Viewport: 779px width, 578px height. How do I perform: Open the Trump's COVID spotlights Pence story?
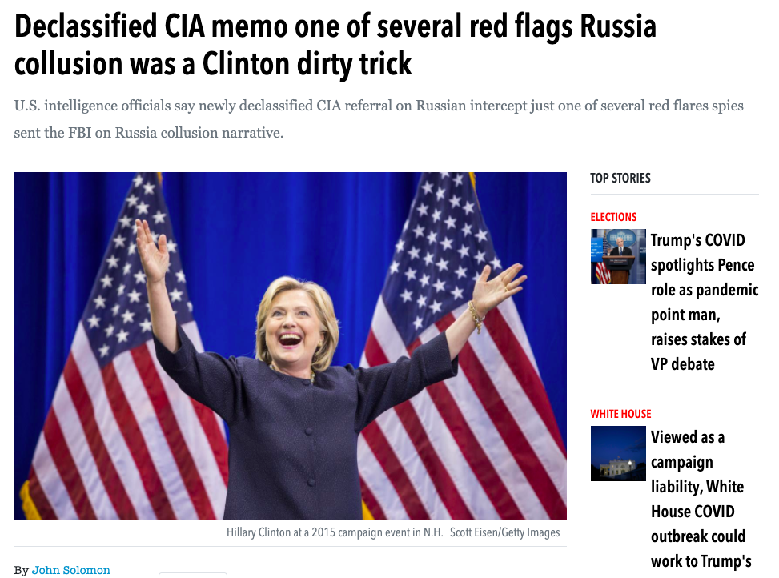tap(705, 302)
